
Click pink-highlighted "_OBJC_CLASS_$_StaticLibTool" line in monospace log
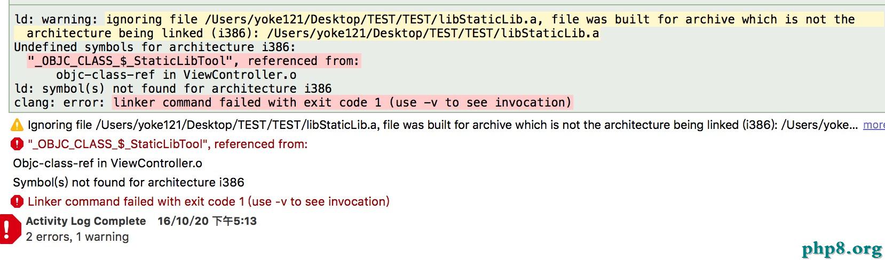pos(193,61)
